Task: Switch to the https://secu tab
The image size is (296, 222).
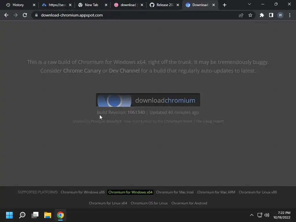Action: click(56, 5)
